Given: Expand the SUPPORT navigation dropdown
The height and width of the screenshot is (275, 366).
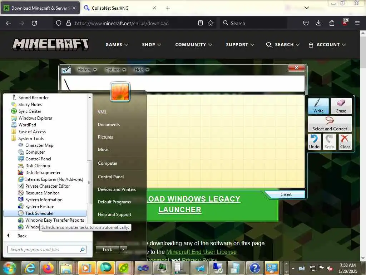Looking at the screenshot, I should point(240,44).
